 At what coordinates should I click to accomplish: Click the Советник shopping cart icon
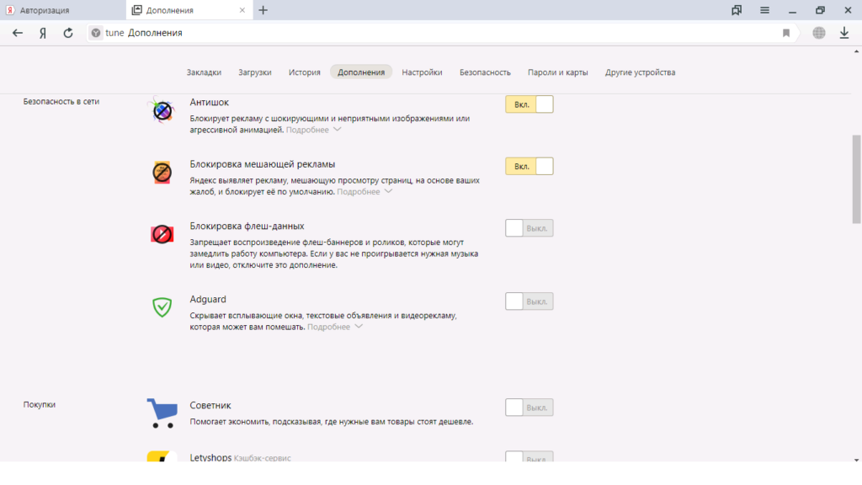coord(162,413)
